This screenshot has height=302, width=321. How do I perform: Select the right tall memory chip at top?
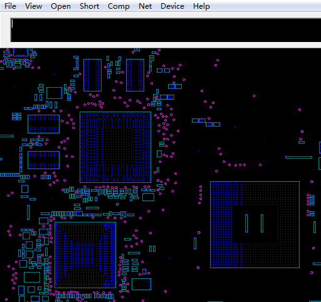(135, 75)
